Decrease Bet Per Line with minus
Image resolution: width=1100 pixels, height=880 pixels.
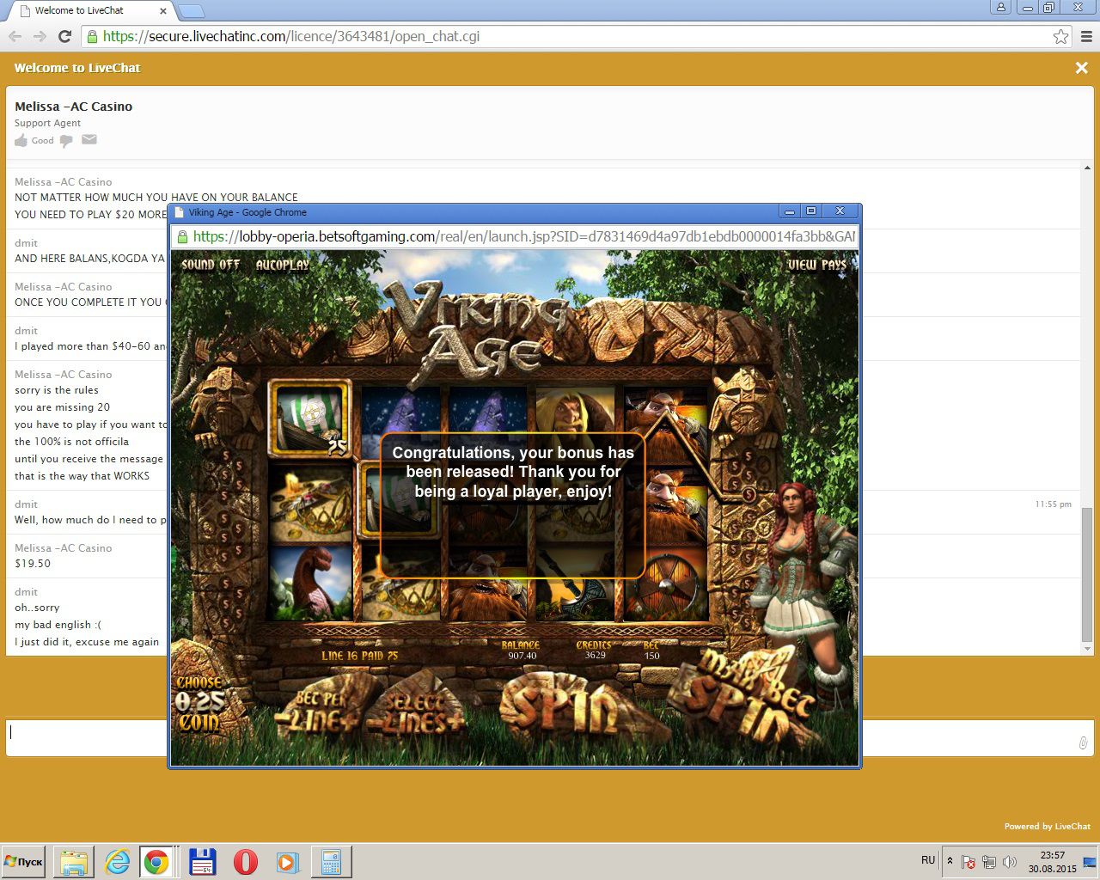282,720
